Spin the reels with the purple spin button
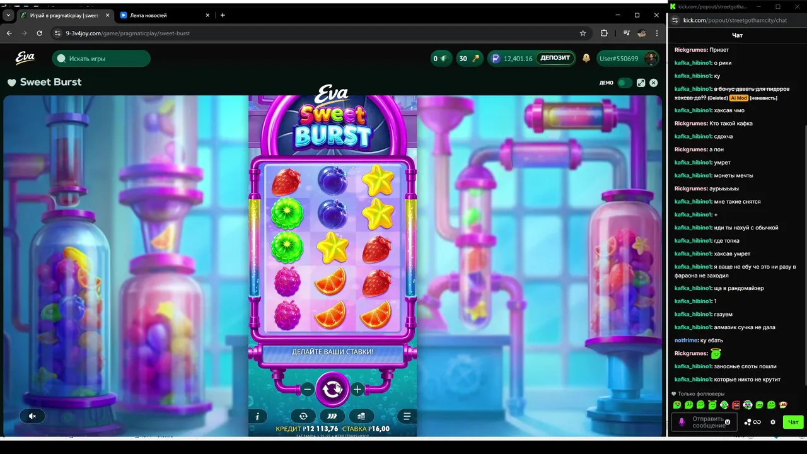The image size is (807, 454). pyautogui.click(x=332, y=389)
